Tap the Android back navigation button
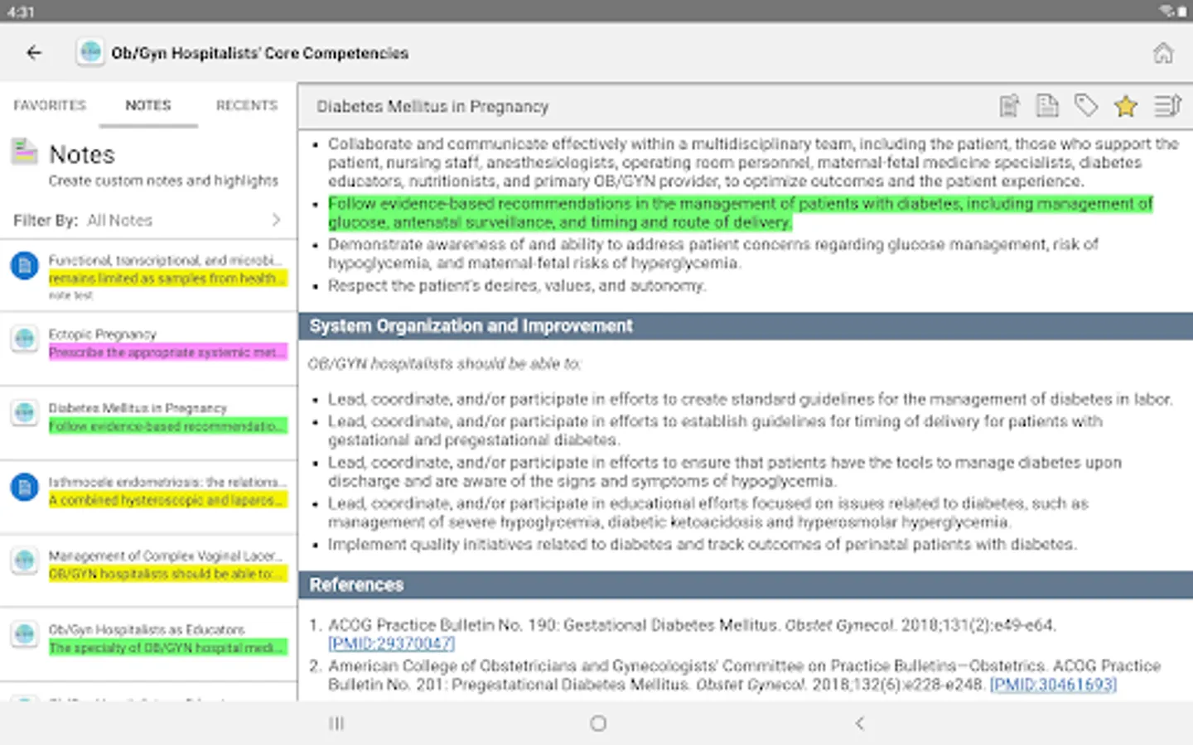The height and width of the screenshot is (745, 1193). (860, 723)
